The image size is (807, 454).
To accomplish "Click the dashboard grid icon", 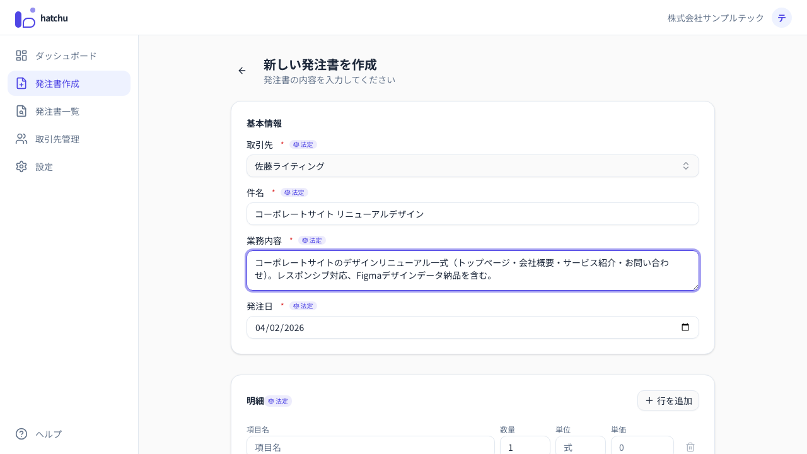I will pos(21,55).
